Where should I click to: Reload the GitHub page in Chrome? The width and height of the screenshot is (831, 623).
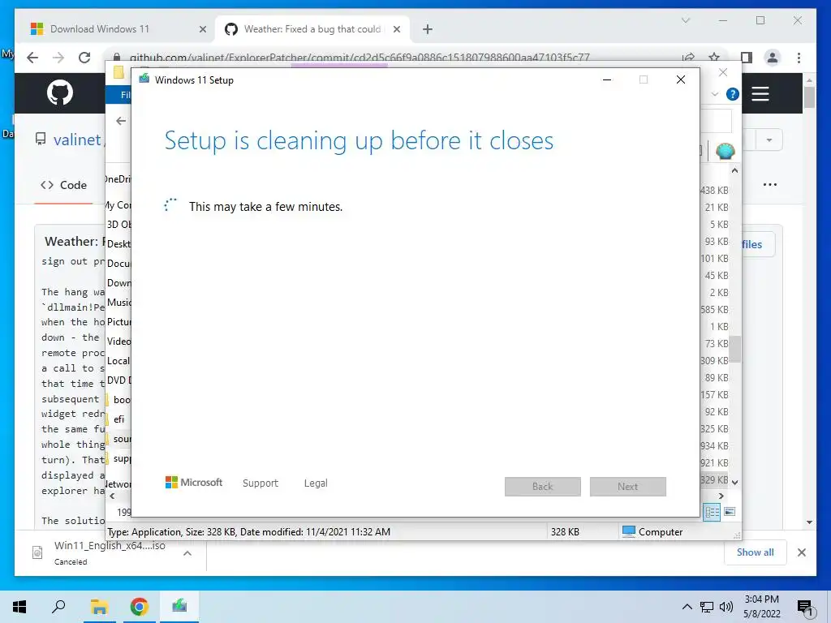(84, 58)
